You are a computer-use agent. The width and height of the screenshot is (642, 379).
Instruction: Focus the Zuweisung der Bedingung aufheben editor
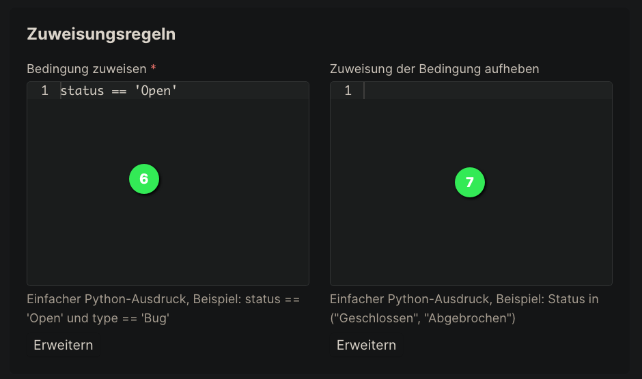tap(471, 184)
